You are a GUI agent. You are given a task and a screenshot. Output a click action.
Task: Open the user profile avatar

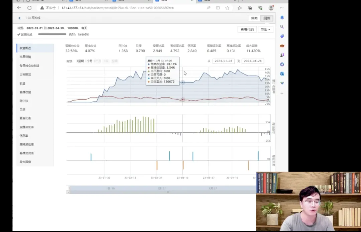point(271,8)
